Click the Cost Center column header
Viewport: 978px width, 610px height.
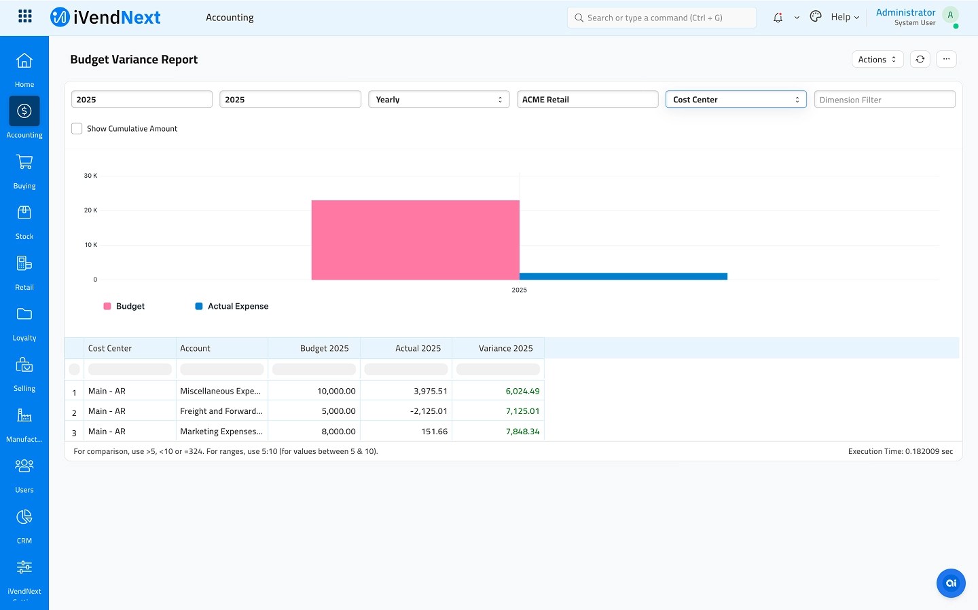pos(130,348)
